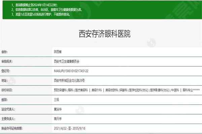Click notice line about 2024年1月14日22时
Viewport: 202px width, 134px height.
(35, 5)
